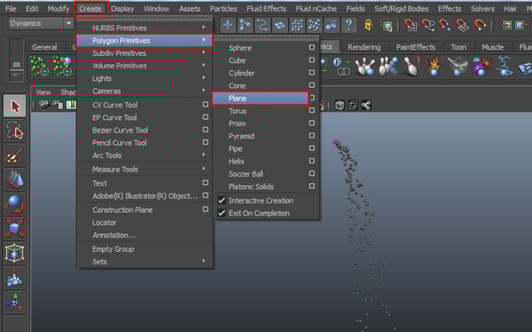Click the gold padlock lock selection icon
The height and width of the screenshot is (332, 532).
point(368,25)
